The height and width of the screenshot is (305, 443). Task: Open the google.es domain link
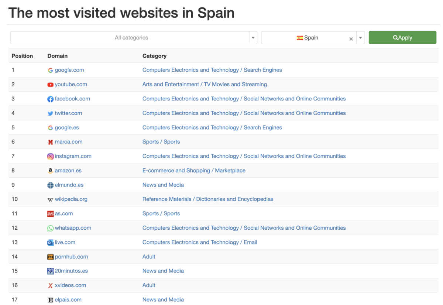[67, 128]
